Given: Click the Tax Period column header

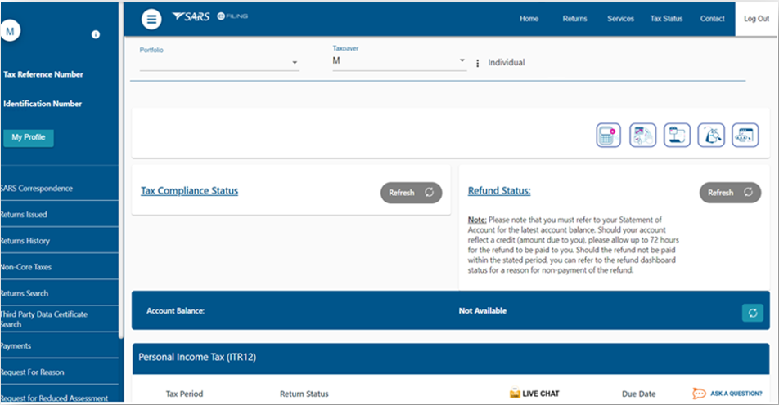Looking at the screenshot, I should 184,394.
